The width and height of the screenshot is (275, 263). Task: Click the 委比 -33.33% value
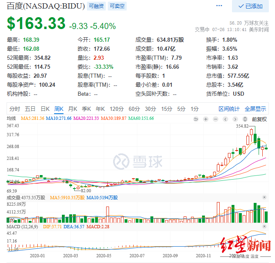click(103, 67)
